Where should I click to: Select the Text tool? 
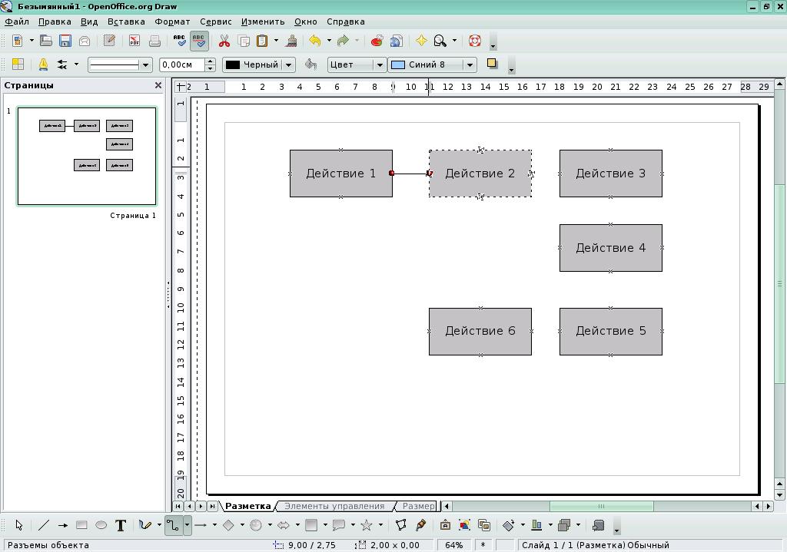click(121, 525)
